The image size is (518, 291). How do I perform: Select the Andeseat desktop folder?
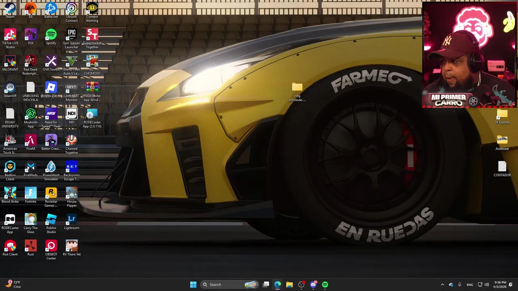[502, 142]
